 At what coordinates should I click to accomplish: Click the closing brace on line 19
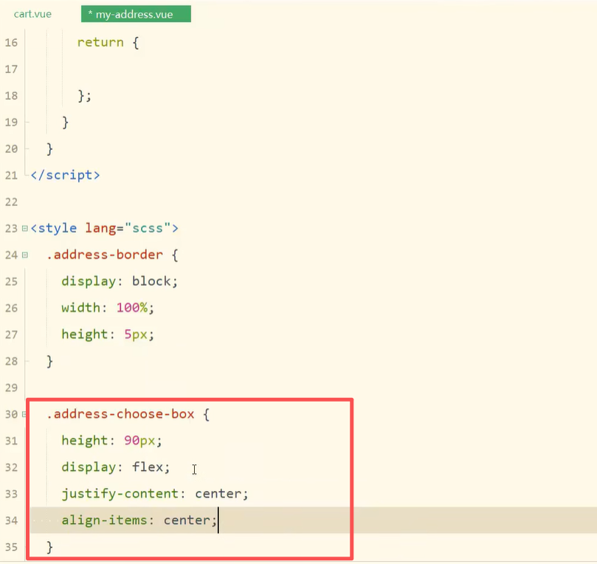(x=65, y=123)
